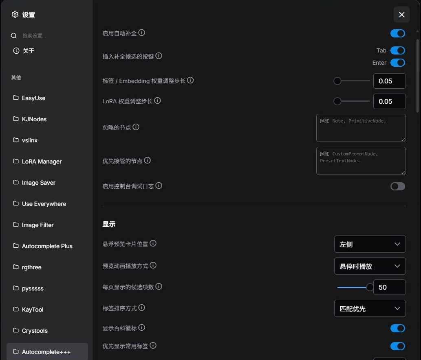Toggle the Tab key insert switch
This screenshot has height=360, width=421.
tap(398, 50)
